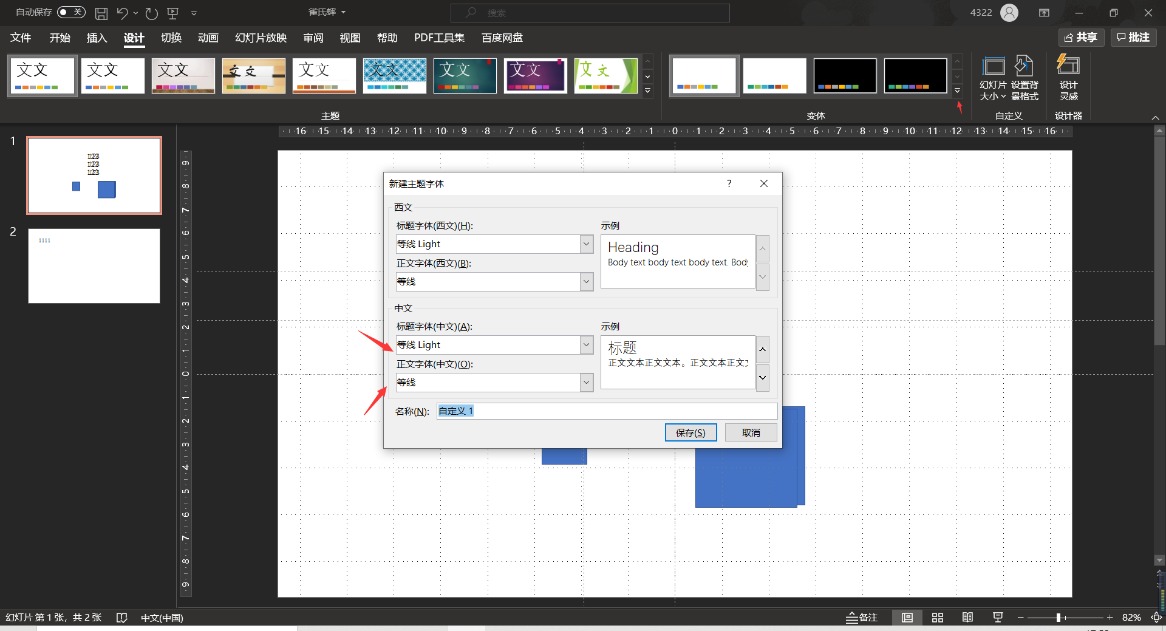Fit slide to current window icon
Viewport: 1166px width, 631px height.
coord(1156,618)
